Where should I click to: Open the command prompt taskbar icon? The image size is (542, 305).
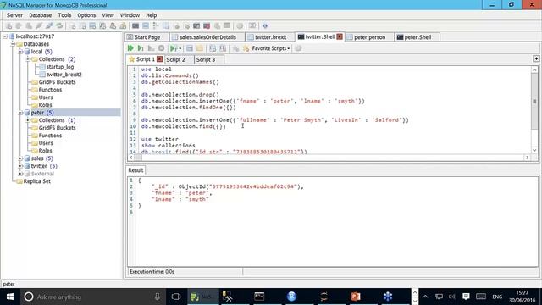click(259, 297)
